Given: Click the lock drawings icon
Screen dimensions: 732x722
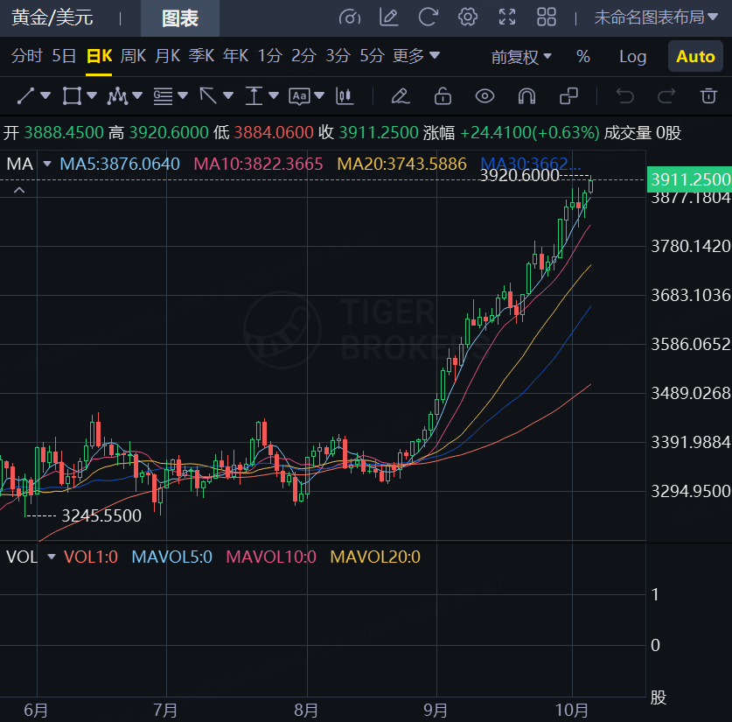Looking at the screenshot, I should pyautogui.click(x=443, y=95).
